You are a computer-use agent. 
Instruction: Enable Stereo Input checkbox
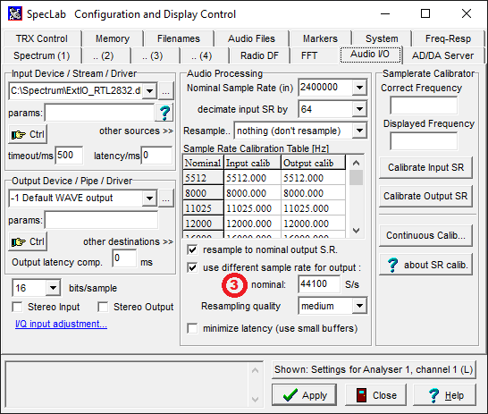tap(17, 307)
